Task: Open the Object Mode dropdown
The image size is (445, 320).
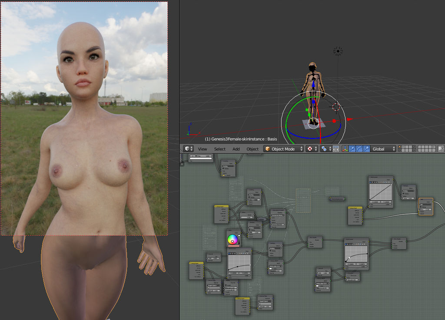Action: click(x=284, y=149)
